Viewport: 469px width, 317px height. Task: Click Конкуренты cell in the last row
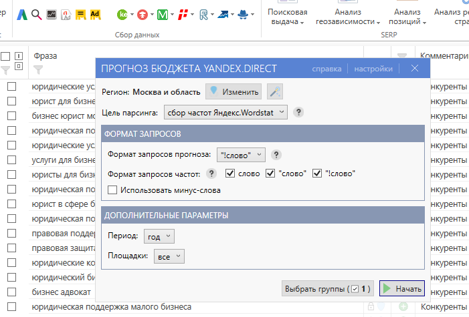(x=444, y=306)
